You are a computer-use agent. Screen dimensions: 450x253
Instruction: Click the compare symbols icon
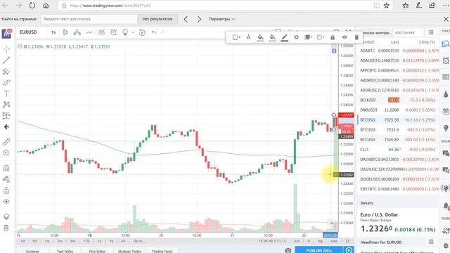tap(77, 32)
